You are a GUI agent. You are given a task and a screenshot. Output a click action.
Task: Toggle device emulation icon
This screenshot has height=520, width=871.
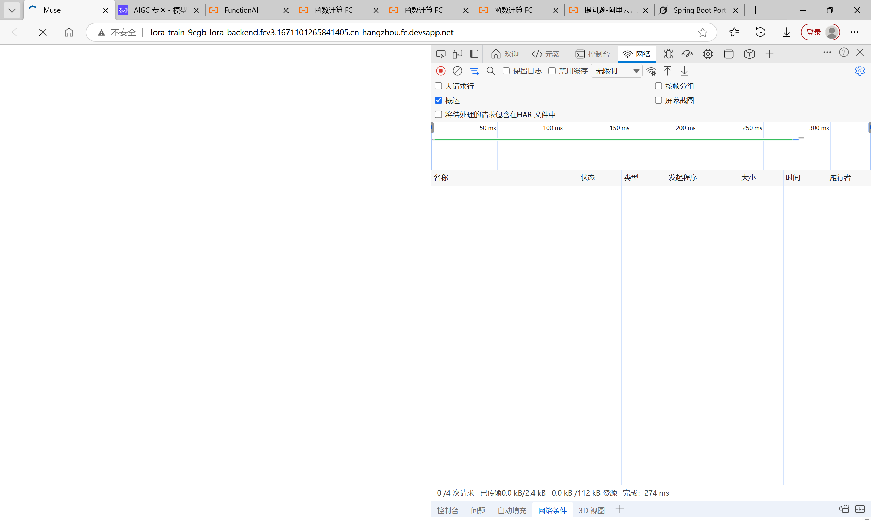[457, 54]
